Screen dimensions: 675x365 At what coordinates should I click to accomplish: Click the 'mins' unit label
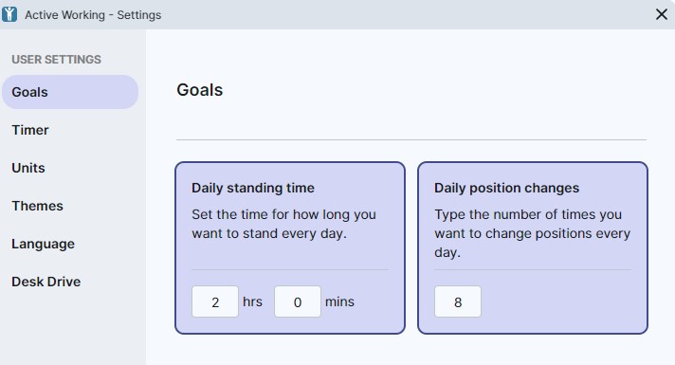tap(339, 301)
